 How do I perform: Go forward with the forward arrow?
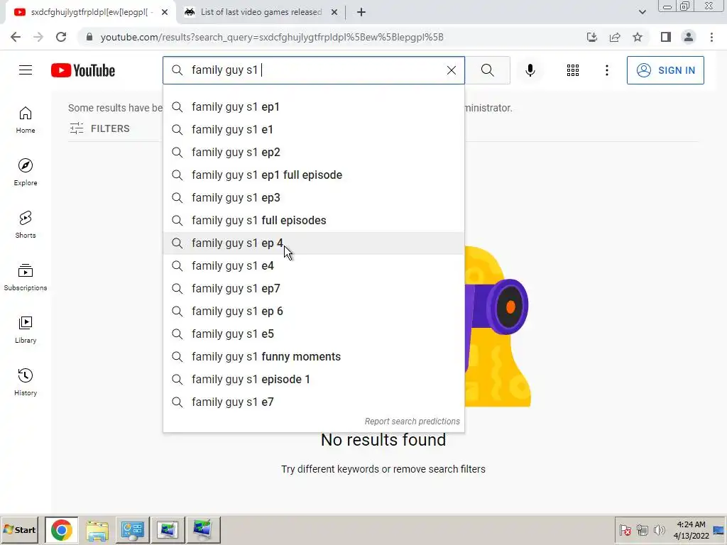click(38, 37)
